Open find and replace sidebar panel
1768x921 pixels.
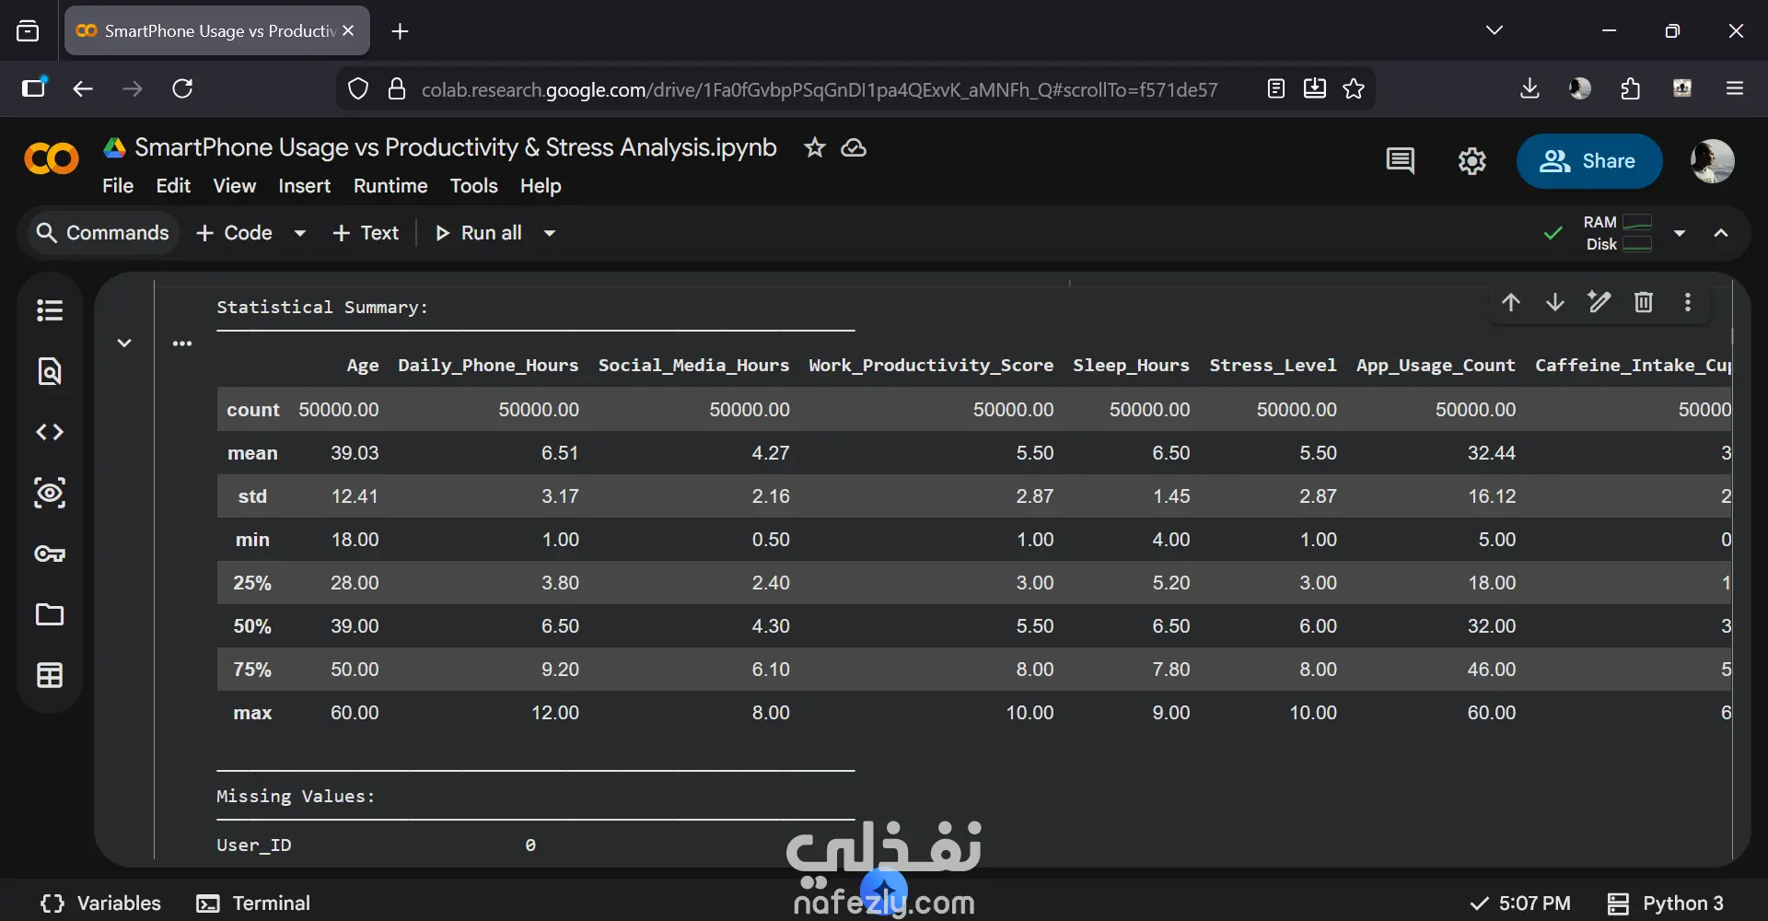coord(50,371)
